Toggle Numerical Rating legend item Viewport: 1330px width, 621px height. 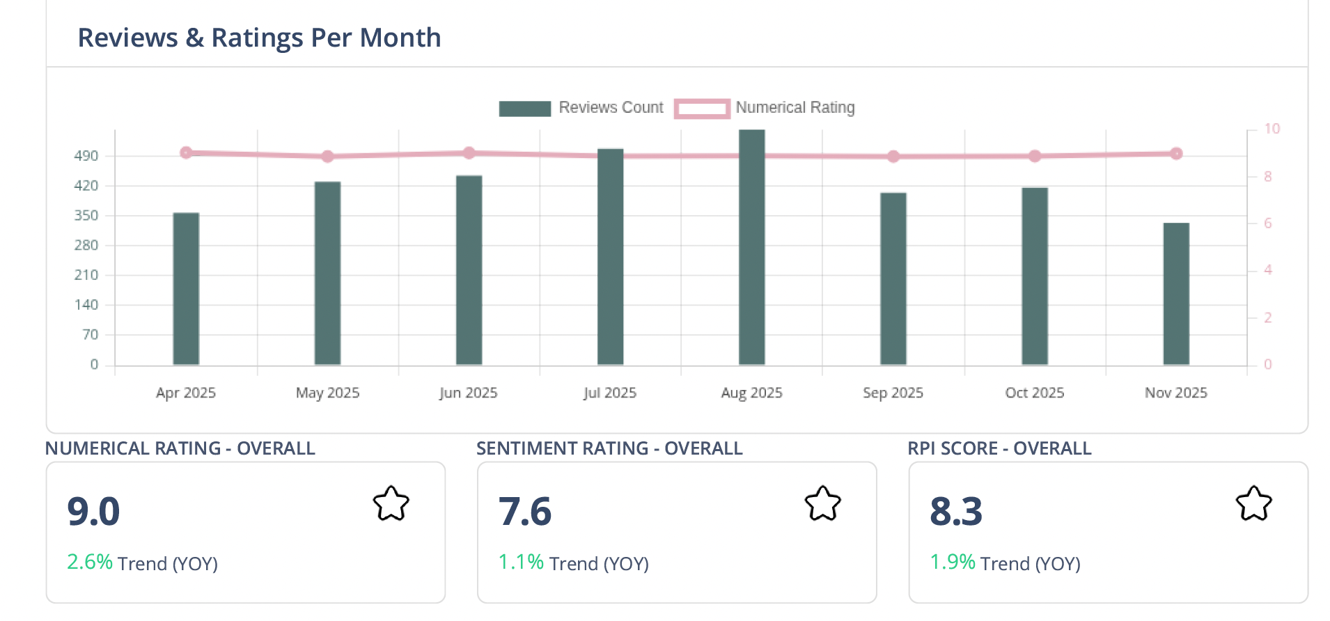point(795,108)
